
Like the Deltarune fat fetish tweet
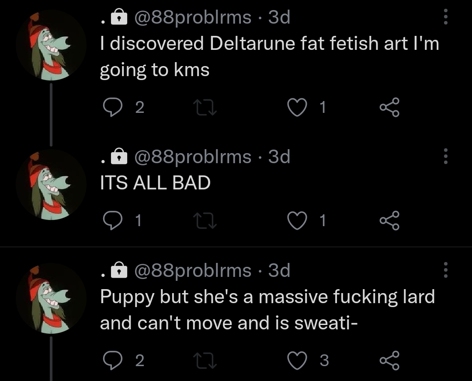(297, 107)
